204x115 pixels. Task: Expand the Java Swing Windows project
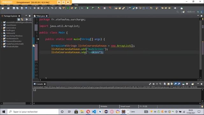2,36
